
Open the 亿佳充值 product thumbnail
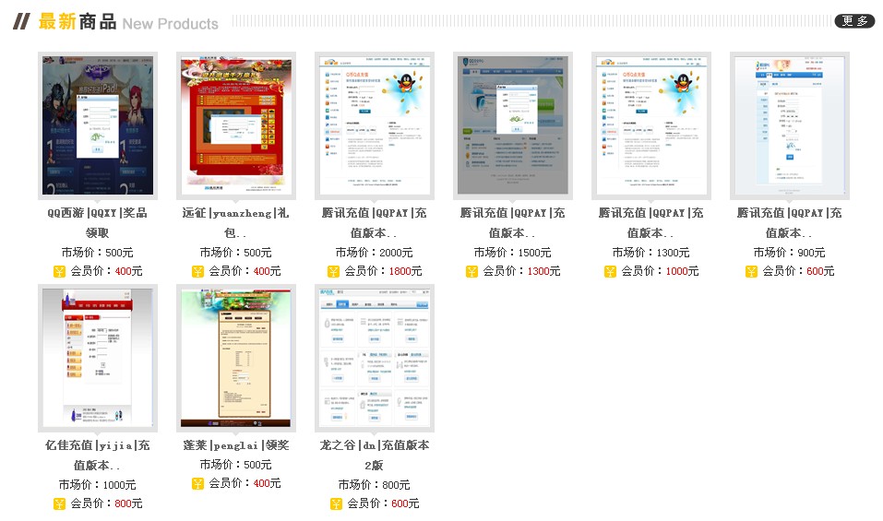[x=98, y=358]
